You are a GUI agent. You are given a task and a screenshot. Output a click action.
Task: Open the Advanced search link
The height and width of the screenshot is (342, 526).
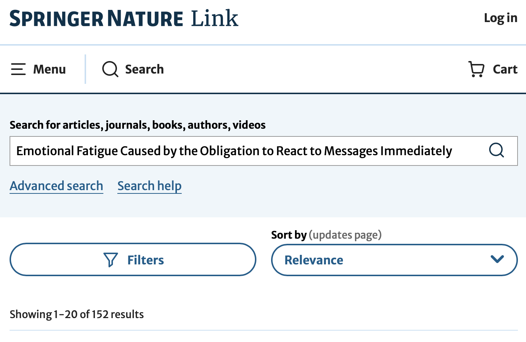pos(56,186)
